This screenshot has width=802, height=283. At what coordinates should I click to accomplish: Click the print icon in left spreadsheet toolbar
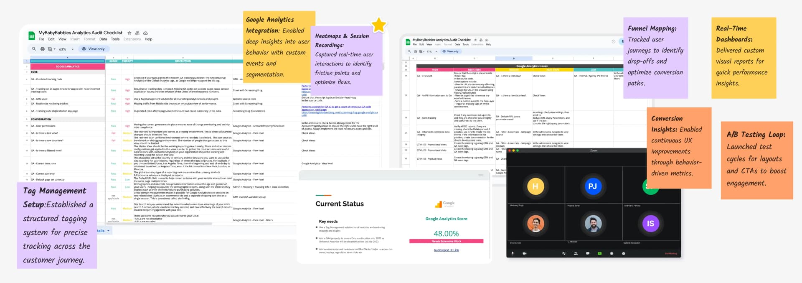(x=42, y=49)
